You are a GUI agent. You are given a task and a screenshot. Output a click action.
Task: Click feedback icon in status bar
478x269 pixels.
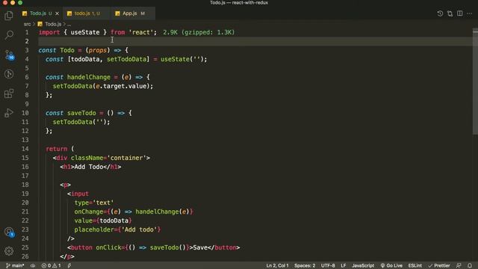pos(459,266)
